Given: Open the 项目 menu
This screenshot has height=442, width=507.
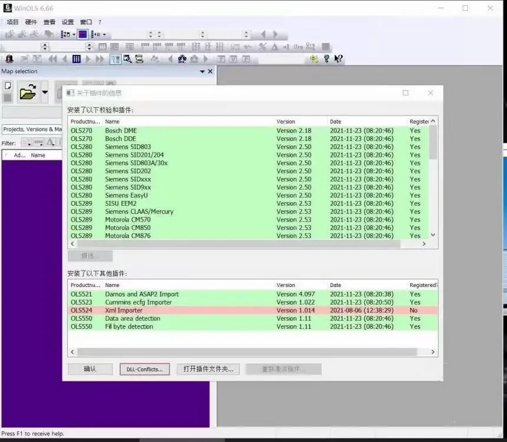Looking at the screenshot, I should [x=12, y=22].
